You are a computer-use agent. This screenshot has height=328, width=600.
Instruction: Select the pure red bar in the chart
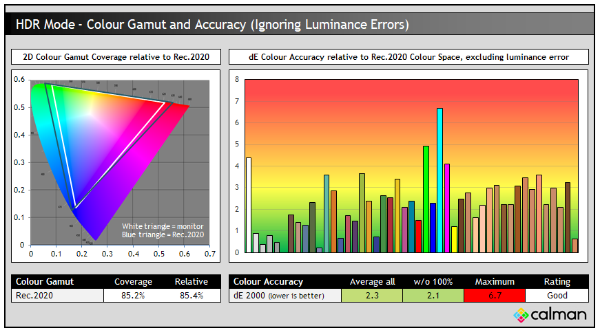pos(418,236)
